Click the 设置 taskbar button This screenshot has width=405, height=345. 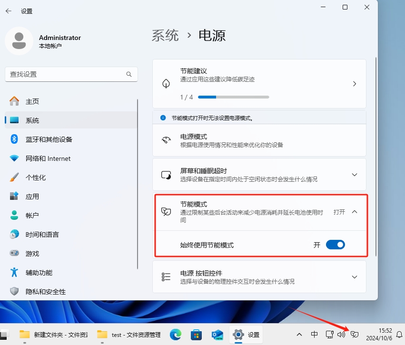tap(246, 335)
